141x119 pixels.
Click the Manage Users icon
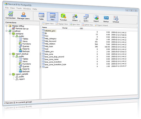pos(23,16)
